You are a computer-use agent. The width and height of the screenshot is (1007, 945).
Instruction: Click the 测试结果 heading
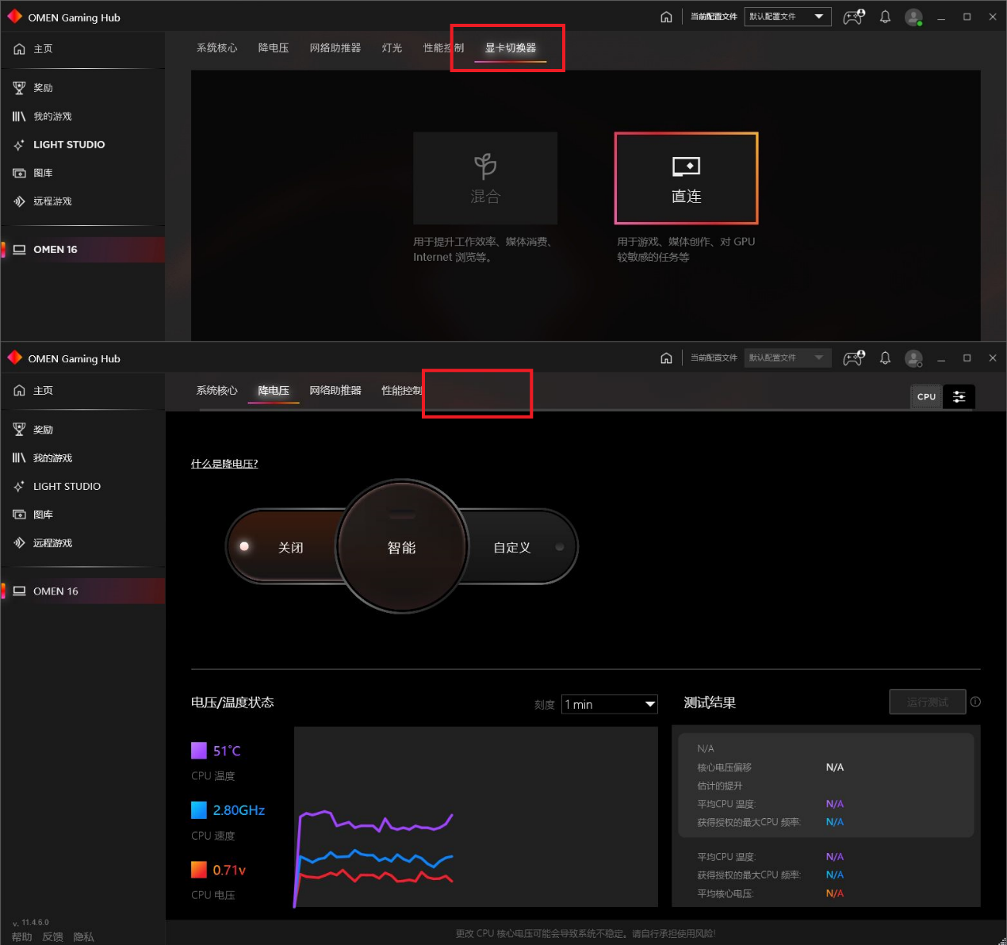pyautogui.click(x=710, y=702)
